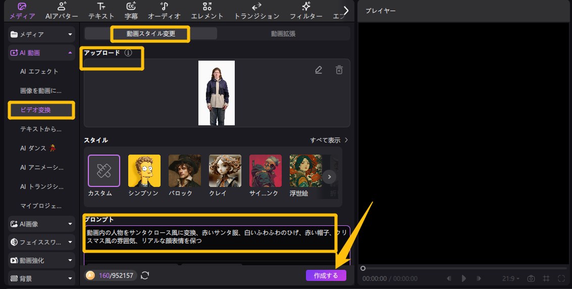
Task: Show more toolbar tabs with right chevron
Action: tap(346, 11)
